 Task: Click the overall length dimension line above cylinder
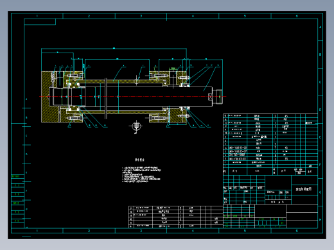(114, 49)
